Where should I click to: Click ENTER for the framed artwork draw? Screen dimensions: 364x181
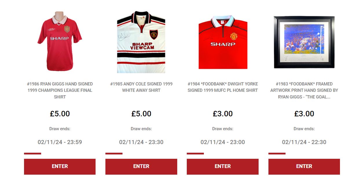[304, 167]
